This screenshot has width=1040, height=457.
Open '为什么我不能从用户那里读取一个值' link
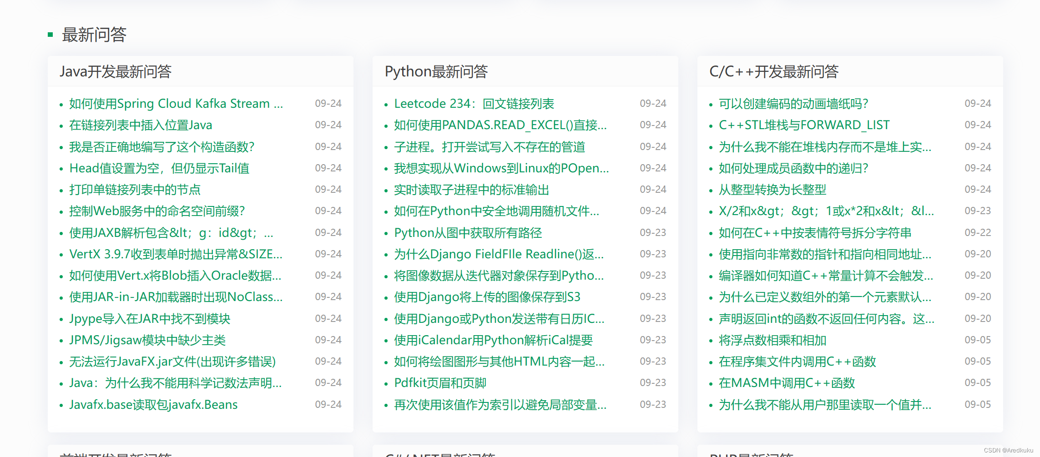pos(825,405)
